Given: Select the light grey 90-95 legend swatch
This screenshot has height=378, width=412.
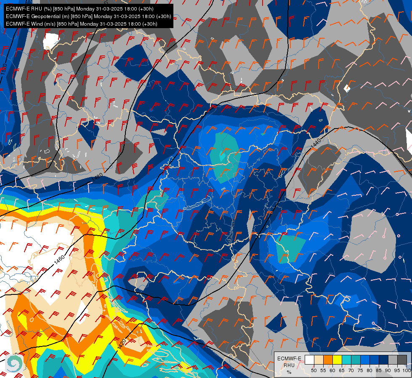Looking at the screenshot, I should point(393,360).
